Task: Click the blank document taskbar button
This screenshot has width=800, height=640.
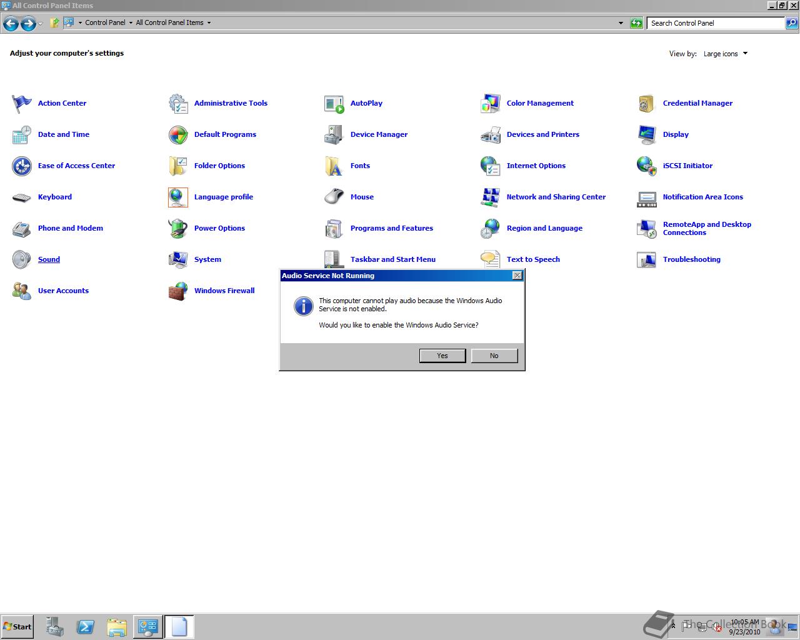Action: tap(179, 627)
